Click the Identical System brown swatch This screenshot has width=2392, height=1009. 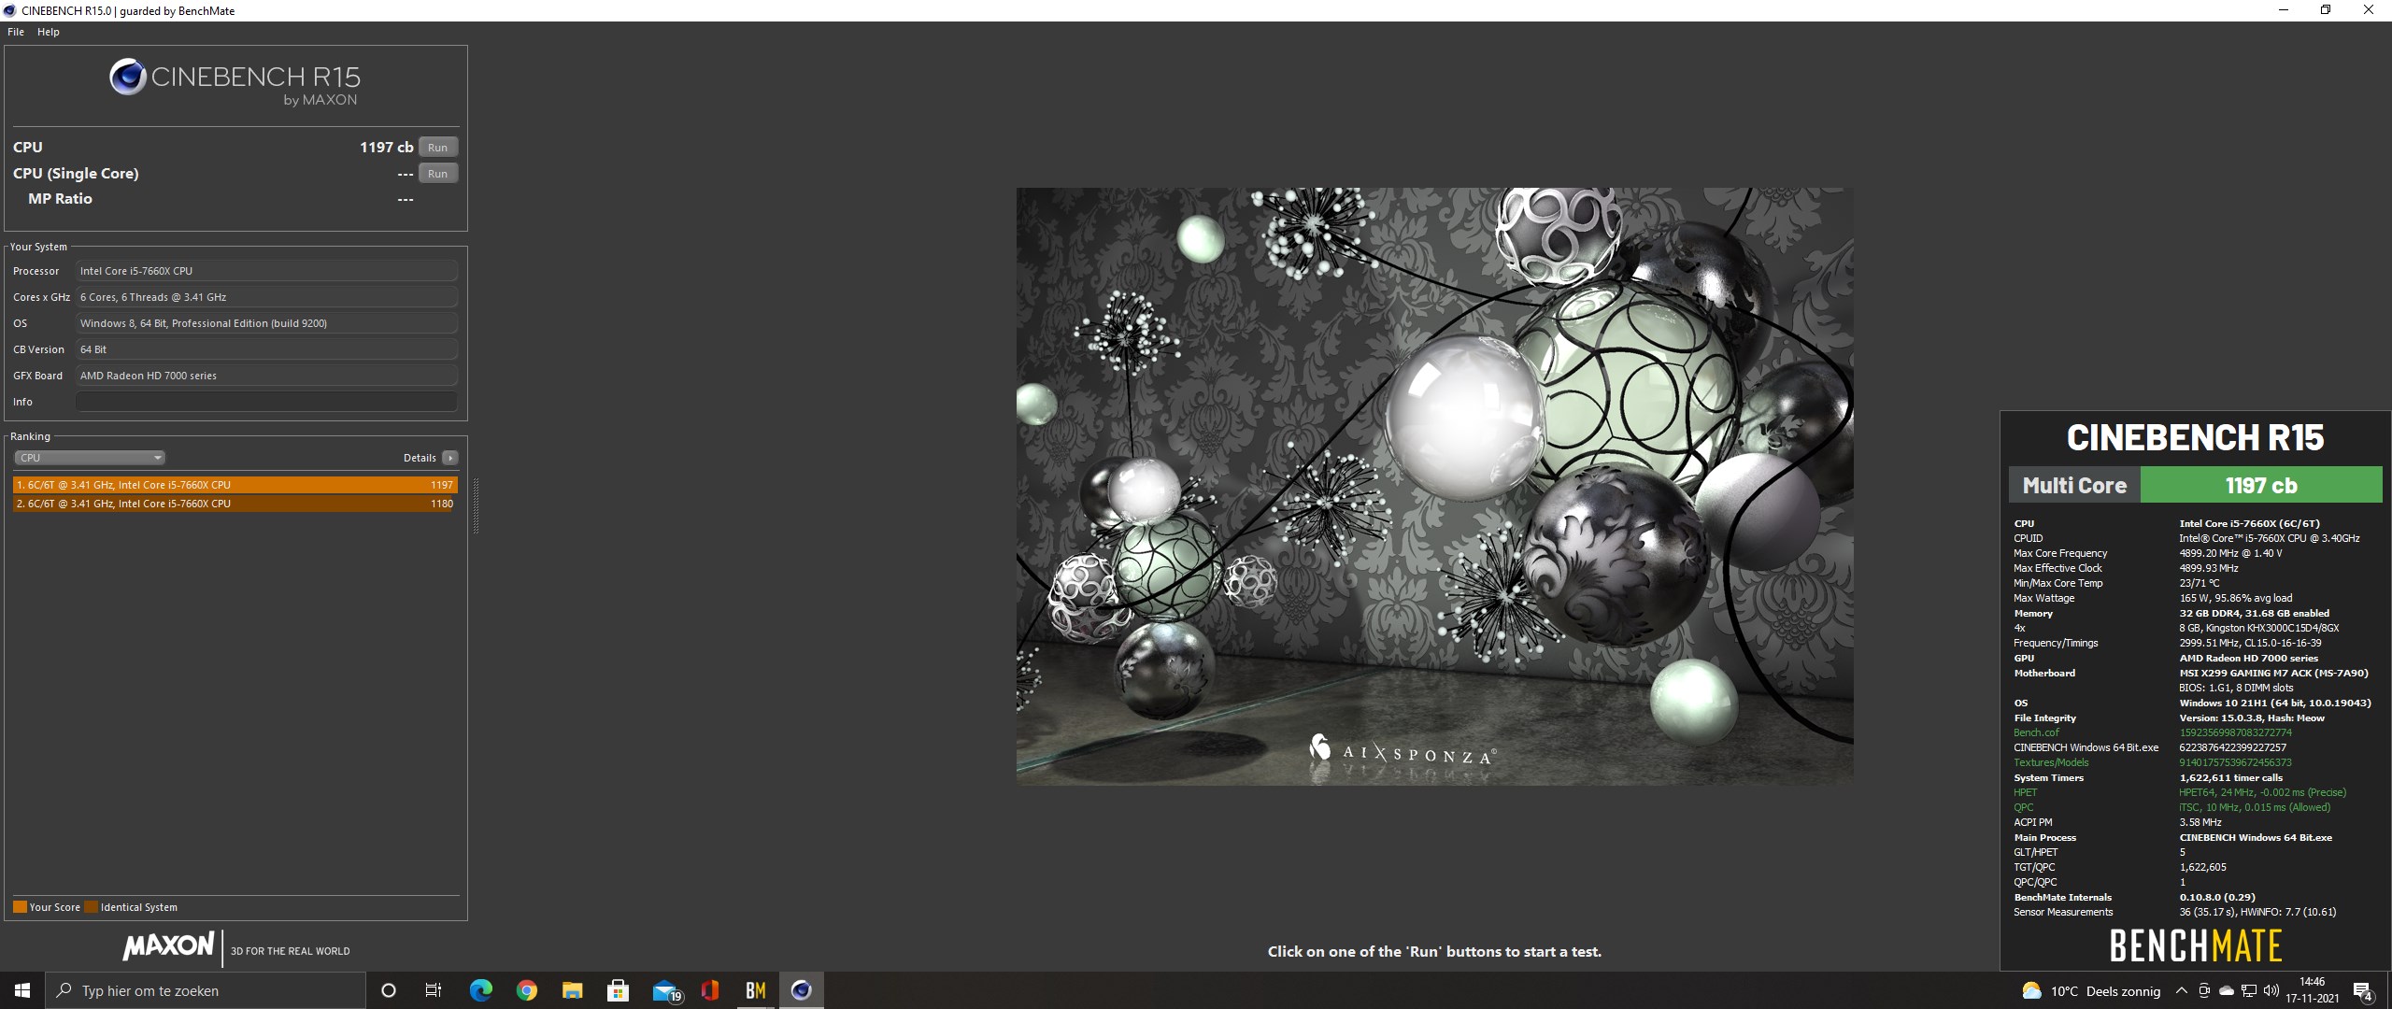(91, 907)
